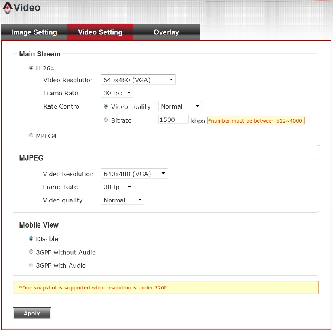Switch to the Image Setting tab

click(34, 32)
